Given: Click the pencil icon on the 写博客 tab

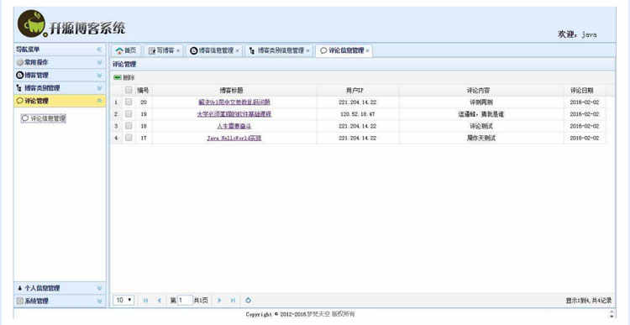Looking at the screenshot, I should coord(152,50).
